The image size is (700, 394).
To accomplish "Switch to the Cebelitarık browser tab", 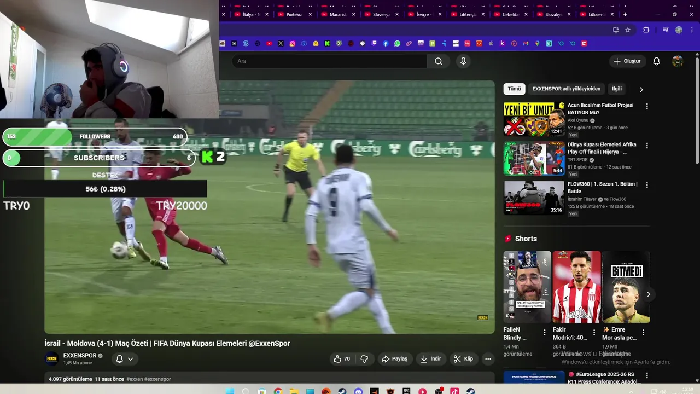I will pos(510,14).
